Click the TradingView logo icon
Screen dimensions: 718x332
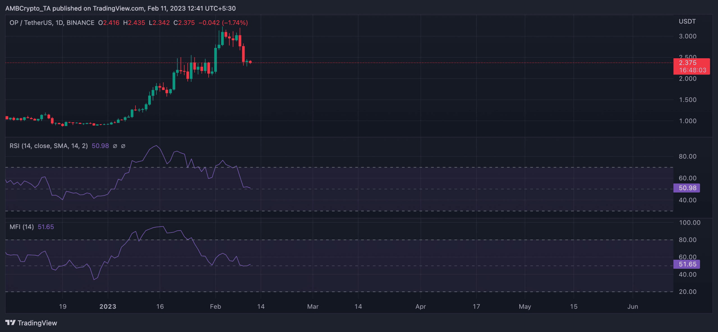click(x=10, y=323)
